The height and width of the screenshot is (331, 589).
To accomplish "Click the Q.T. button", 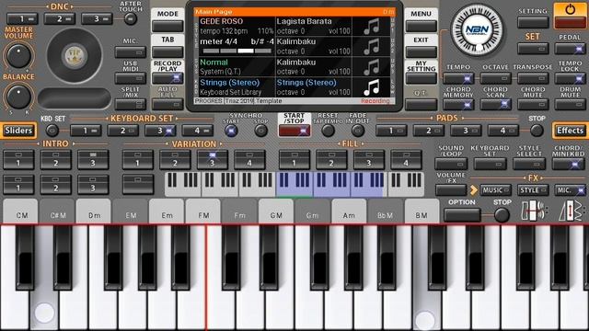I will click(x=422, y=104).
